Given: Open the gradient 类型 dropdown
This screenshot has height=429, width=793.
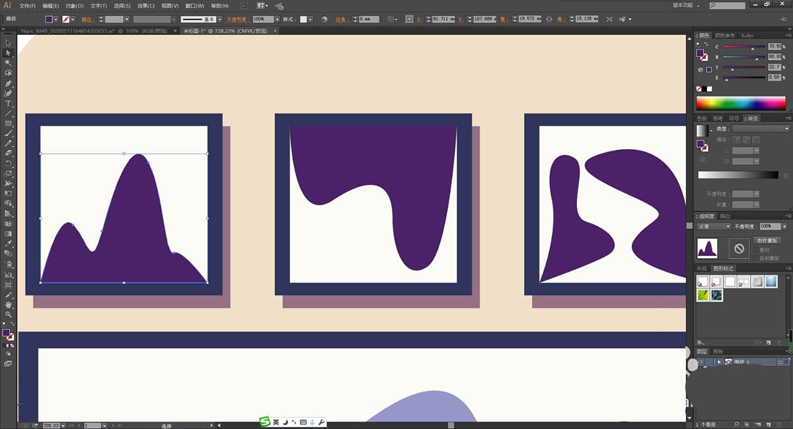Looking at the screenshot, I should click(761, 129).
